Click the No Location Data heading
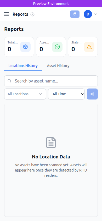The width and height of the screenshot is (102, 221). tap(51, 157)
